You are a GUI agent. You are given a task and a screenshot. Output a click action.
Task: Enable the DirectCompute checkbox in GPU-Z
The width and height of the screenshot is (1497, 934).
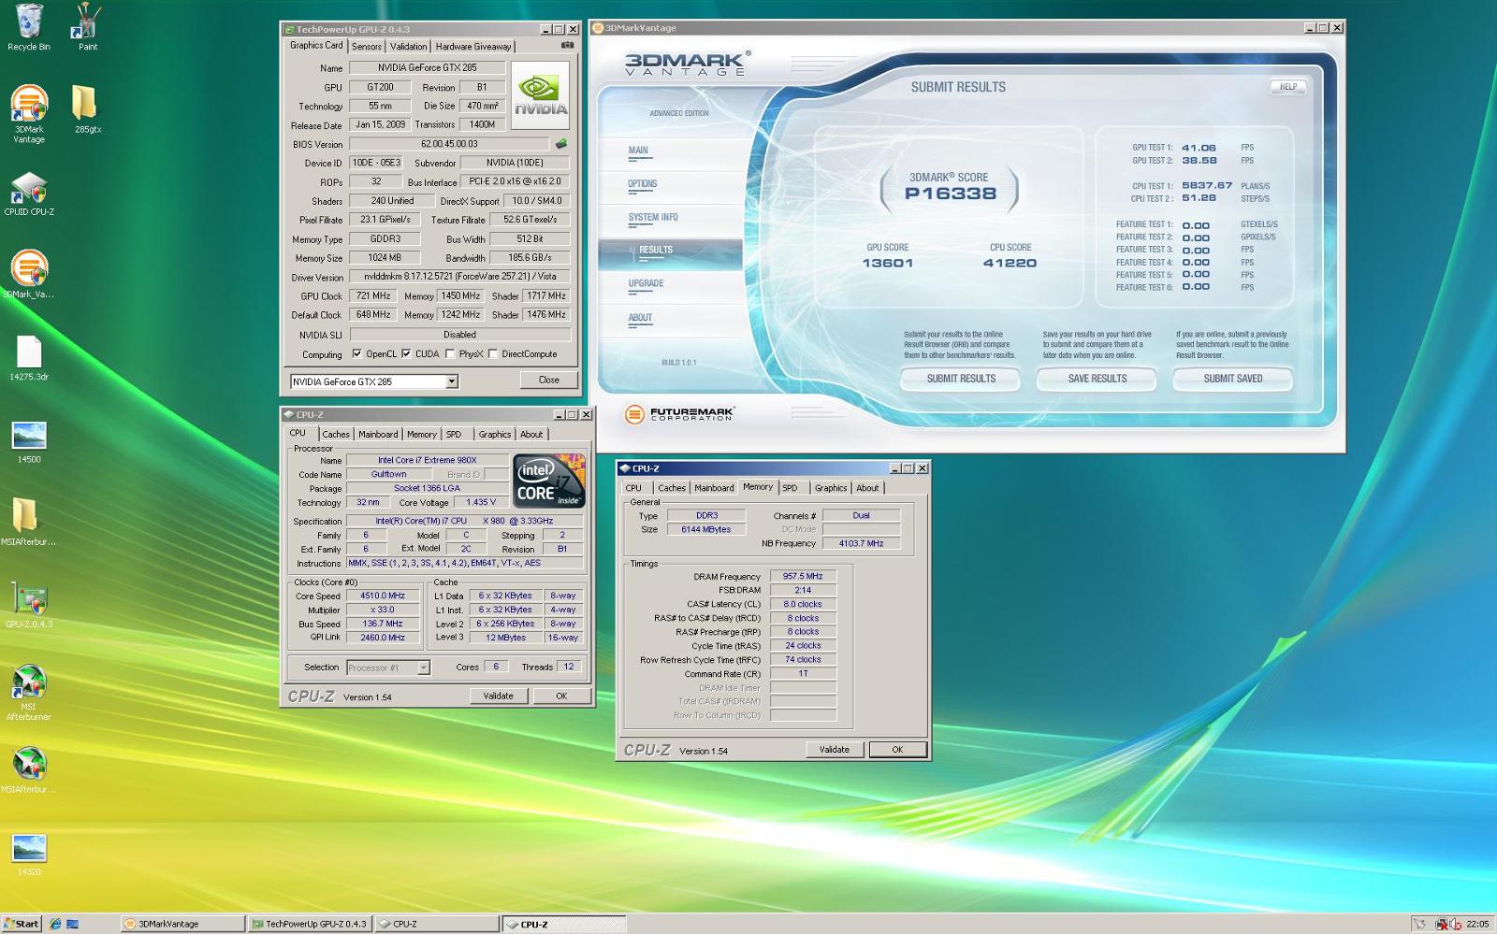click(493, 354)
